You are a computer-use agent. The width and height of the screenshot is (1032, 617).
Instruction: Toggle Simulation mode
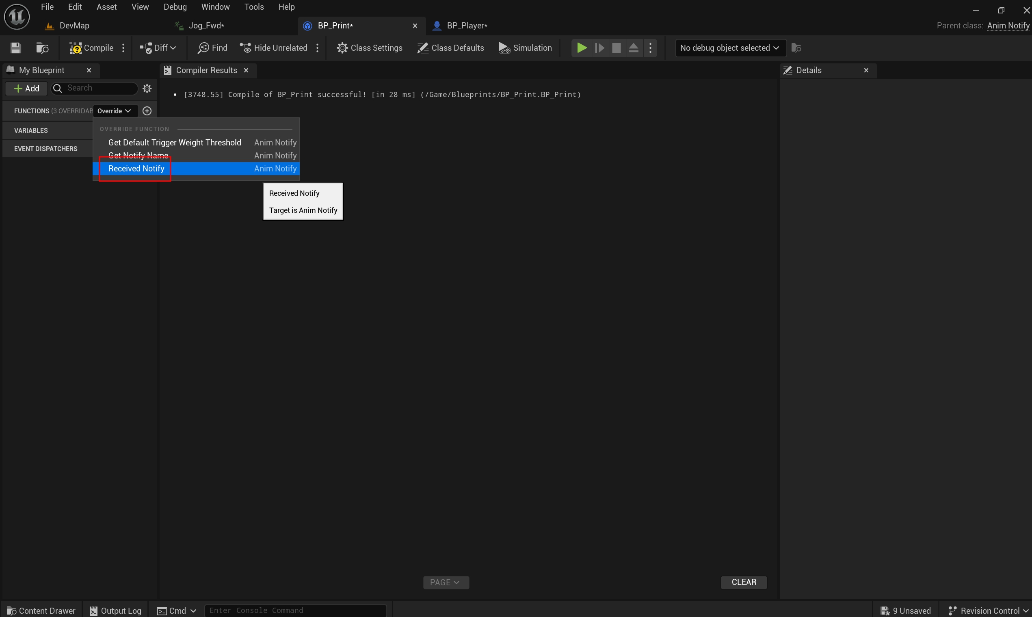[x=525, y=48]
